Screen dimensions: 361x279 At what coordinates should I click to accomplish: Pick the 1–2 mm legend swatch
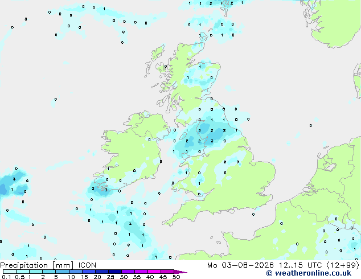click(x=36, y=272)
